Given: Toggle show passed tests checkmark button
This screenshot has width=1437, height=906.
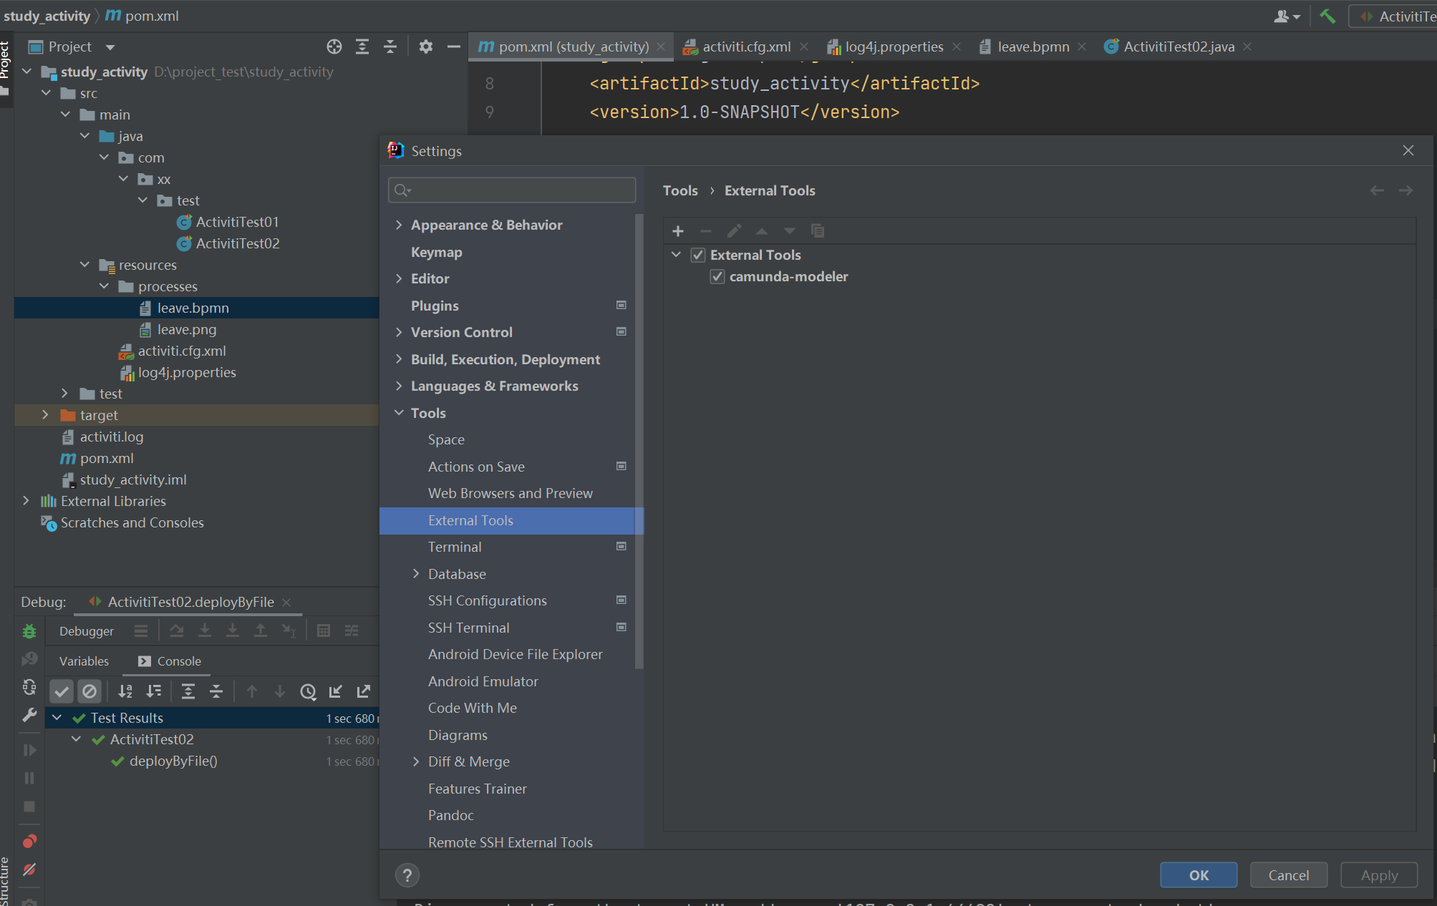Looking at the screenshot, I should pyautogui.click(x=62, y=691).
